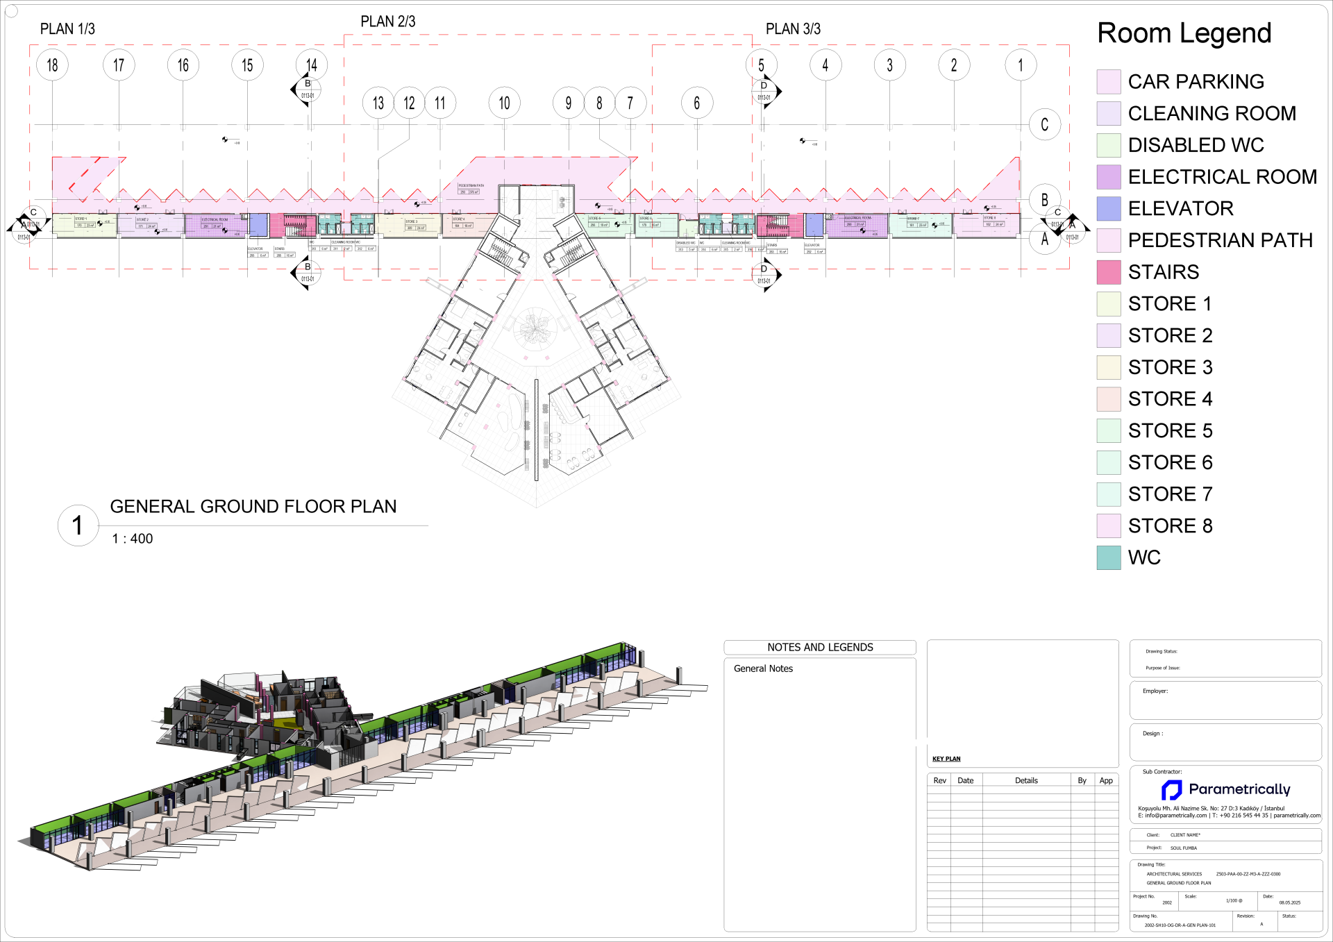Click grid bubble number 14
This screenshot has height=942, width=1333.
pos(312,65)
